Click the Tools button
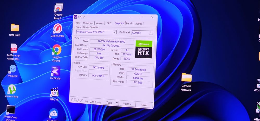Viewport: 260px width, 121px height. tap(109, 103)
